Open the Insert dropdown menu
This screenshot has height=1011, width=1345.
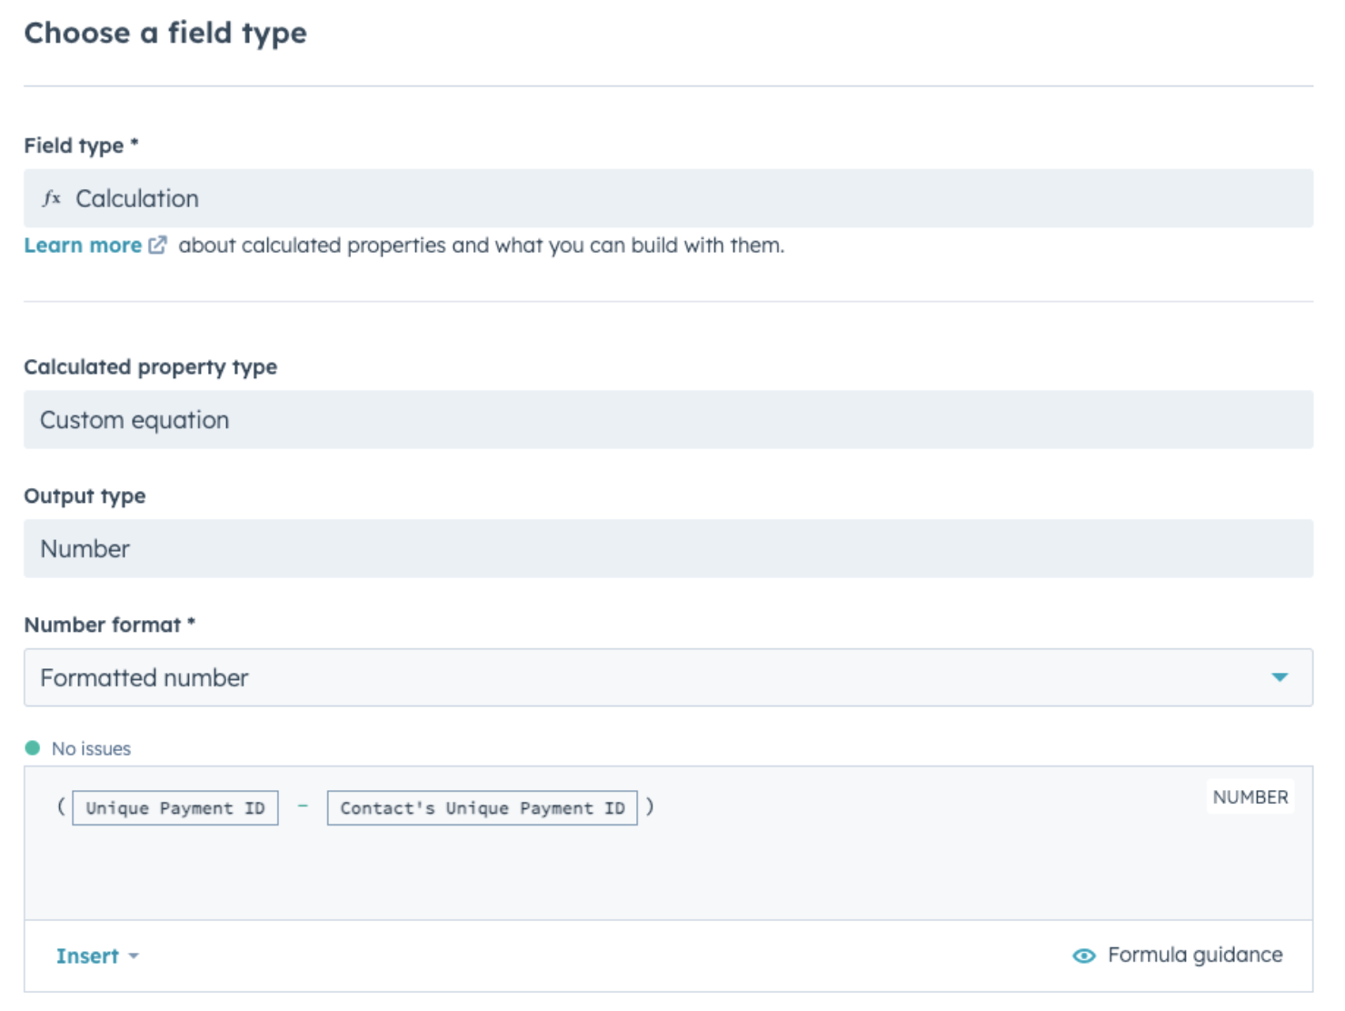pyautogui.click(x=97, y=956)
